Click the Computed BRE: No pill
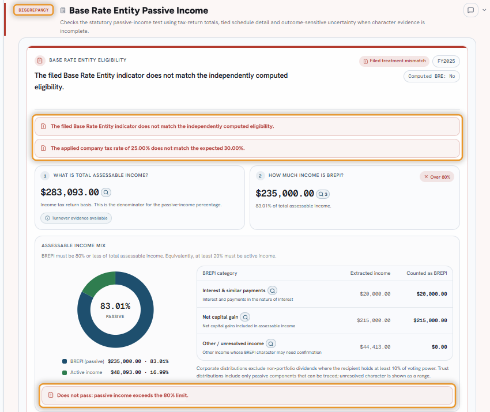The image size is (490, 412). [x=432, y=76]
